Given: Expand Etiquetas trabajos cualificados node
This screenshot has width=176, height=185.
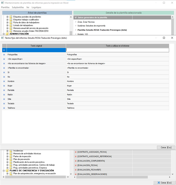Looking at the screenshot, I should (x=7, y=20).
